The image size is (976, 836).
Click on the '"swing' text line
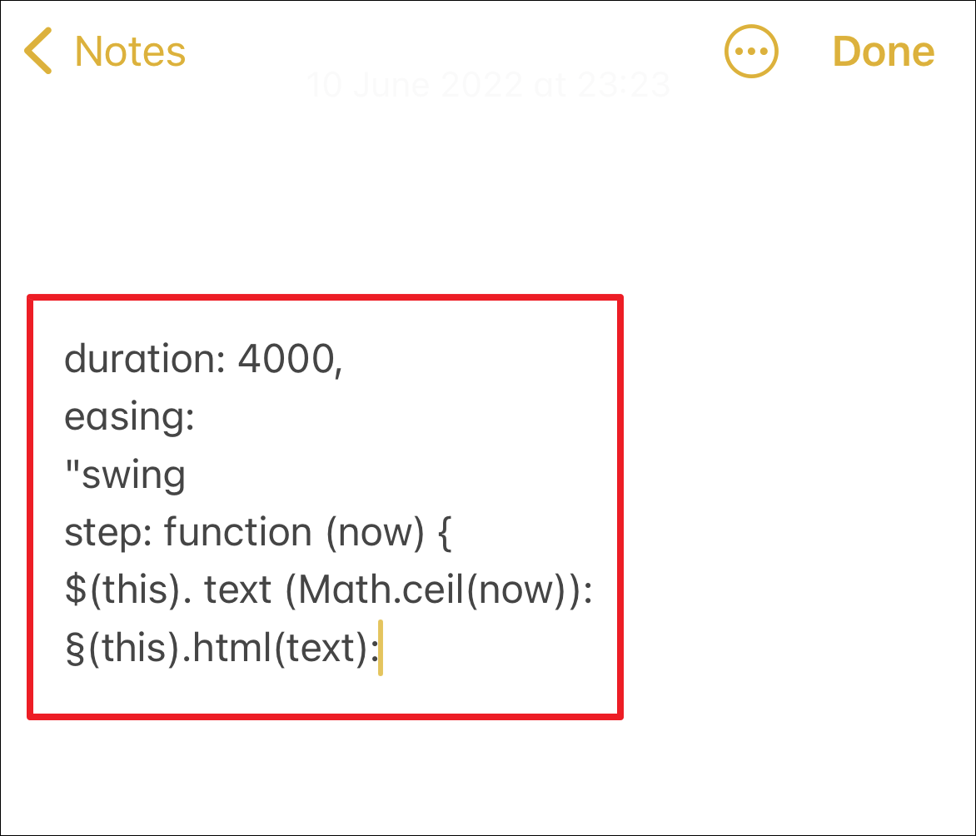coord(124,475)
